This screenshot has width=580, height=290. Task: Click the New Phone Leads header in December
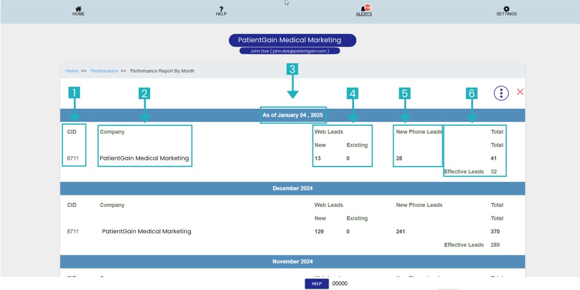coord(419,205)
